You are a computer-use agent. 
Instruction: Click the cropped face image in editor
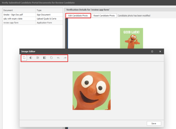coord(91,91)
